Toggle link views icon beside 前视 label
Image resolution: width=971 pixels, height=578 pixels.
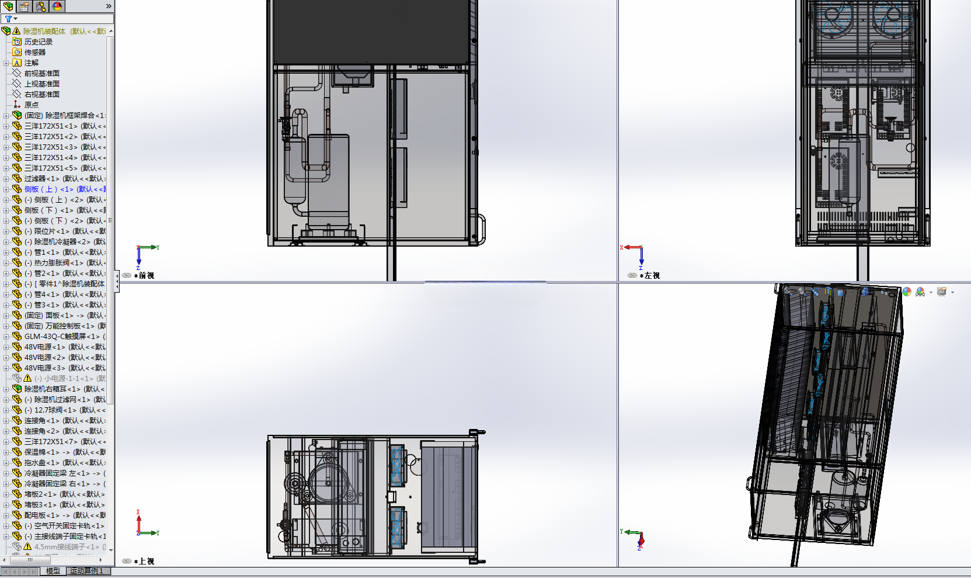point(127,275)
